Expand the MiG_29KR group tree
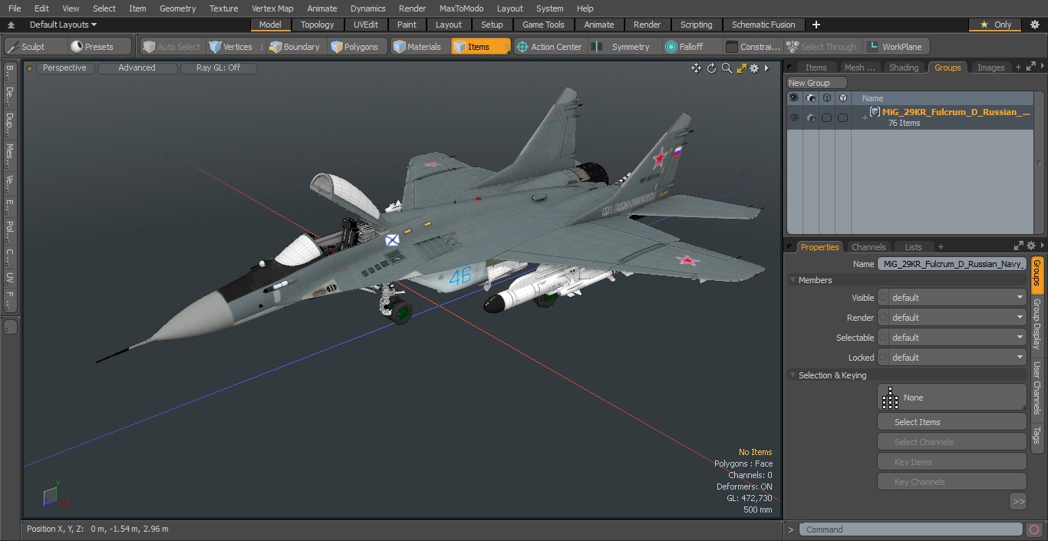 864,117
